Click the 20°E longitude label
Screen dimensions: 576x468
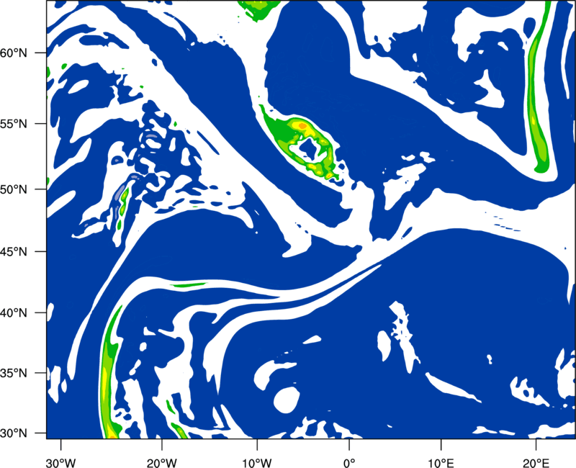click(536, 463)
